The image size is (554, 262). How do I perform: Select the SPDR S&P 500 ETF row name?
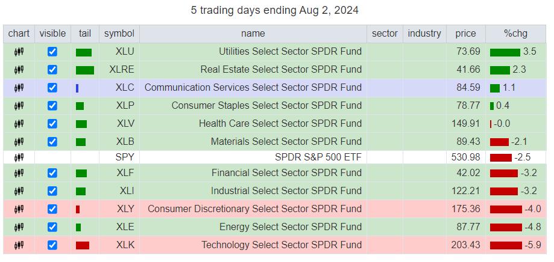318,157
